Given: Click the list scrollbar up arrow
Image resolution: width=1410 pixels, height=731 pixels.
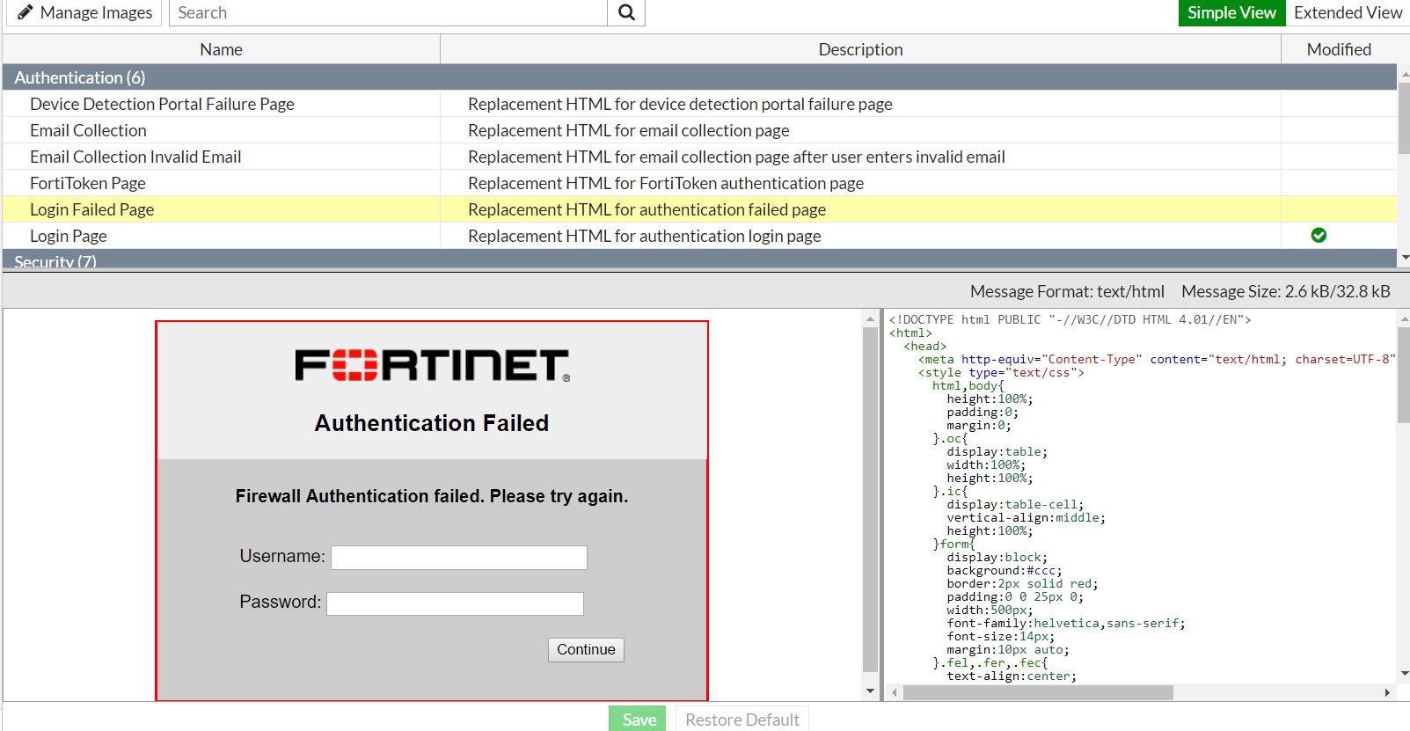Looking at the screenshot, I should click(1404, 74).
